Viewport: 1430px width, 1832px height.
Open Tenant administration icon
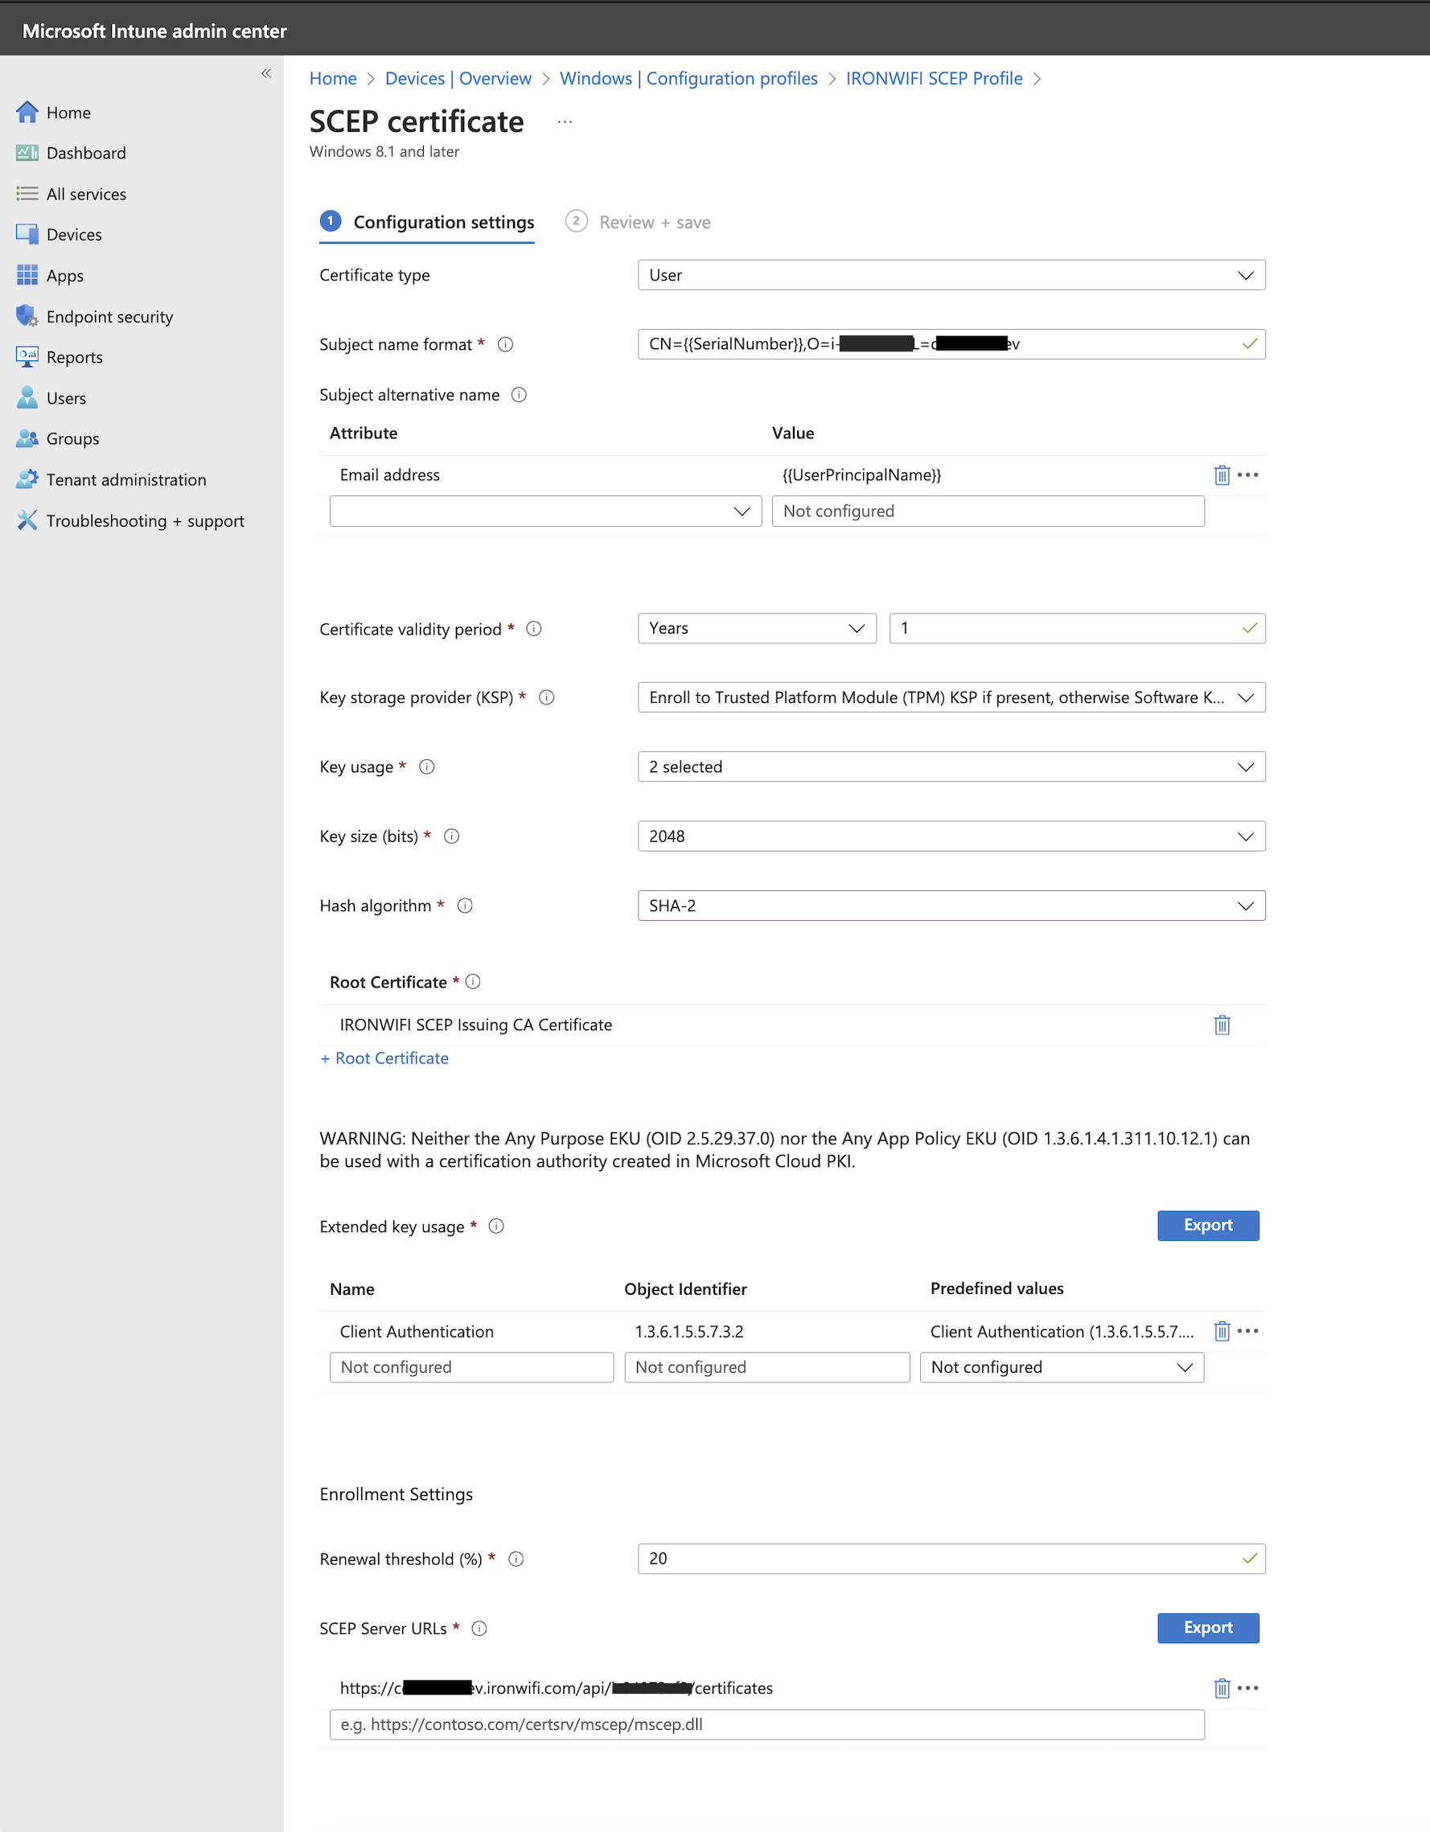[x=27, y=479]
